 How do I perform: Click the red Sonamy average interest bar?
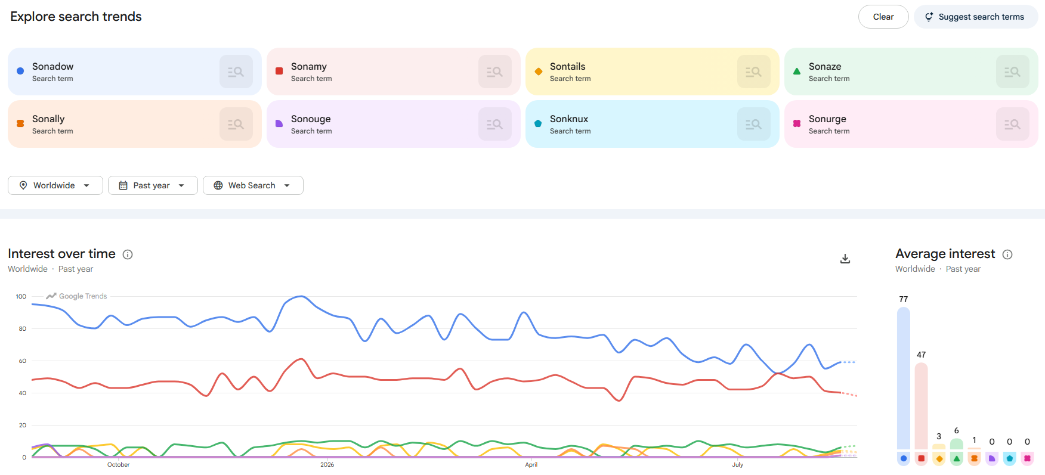[921, 406]
